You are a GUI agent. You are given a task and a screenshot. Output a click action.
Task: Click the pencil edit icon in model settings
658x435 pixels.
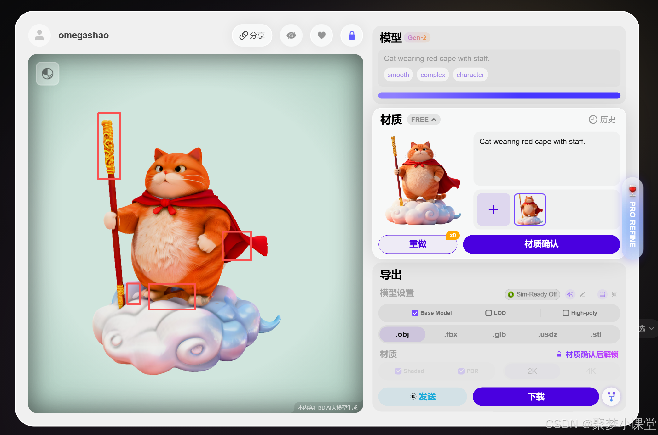point(583,294)
